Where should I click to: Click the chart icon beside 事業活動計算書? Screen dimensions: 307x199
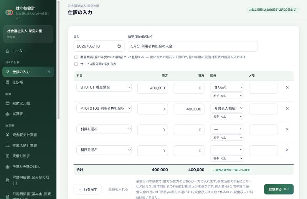pyautogui.click(x=7, y=145)
